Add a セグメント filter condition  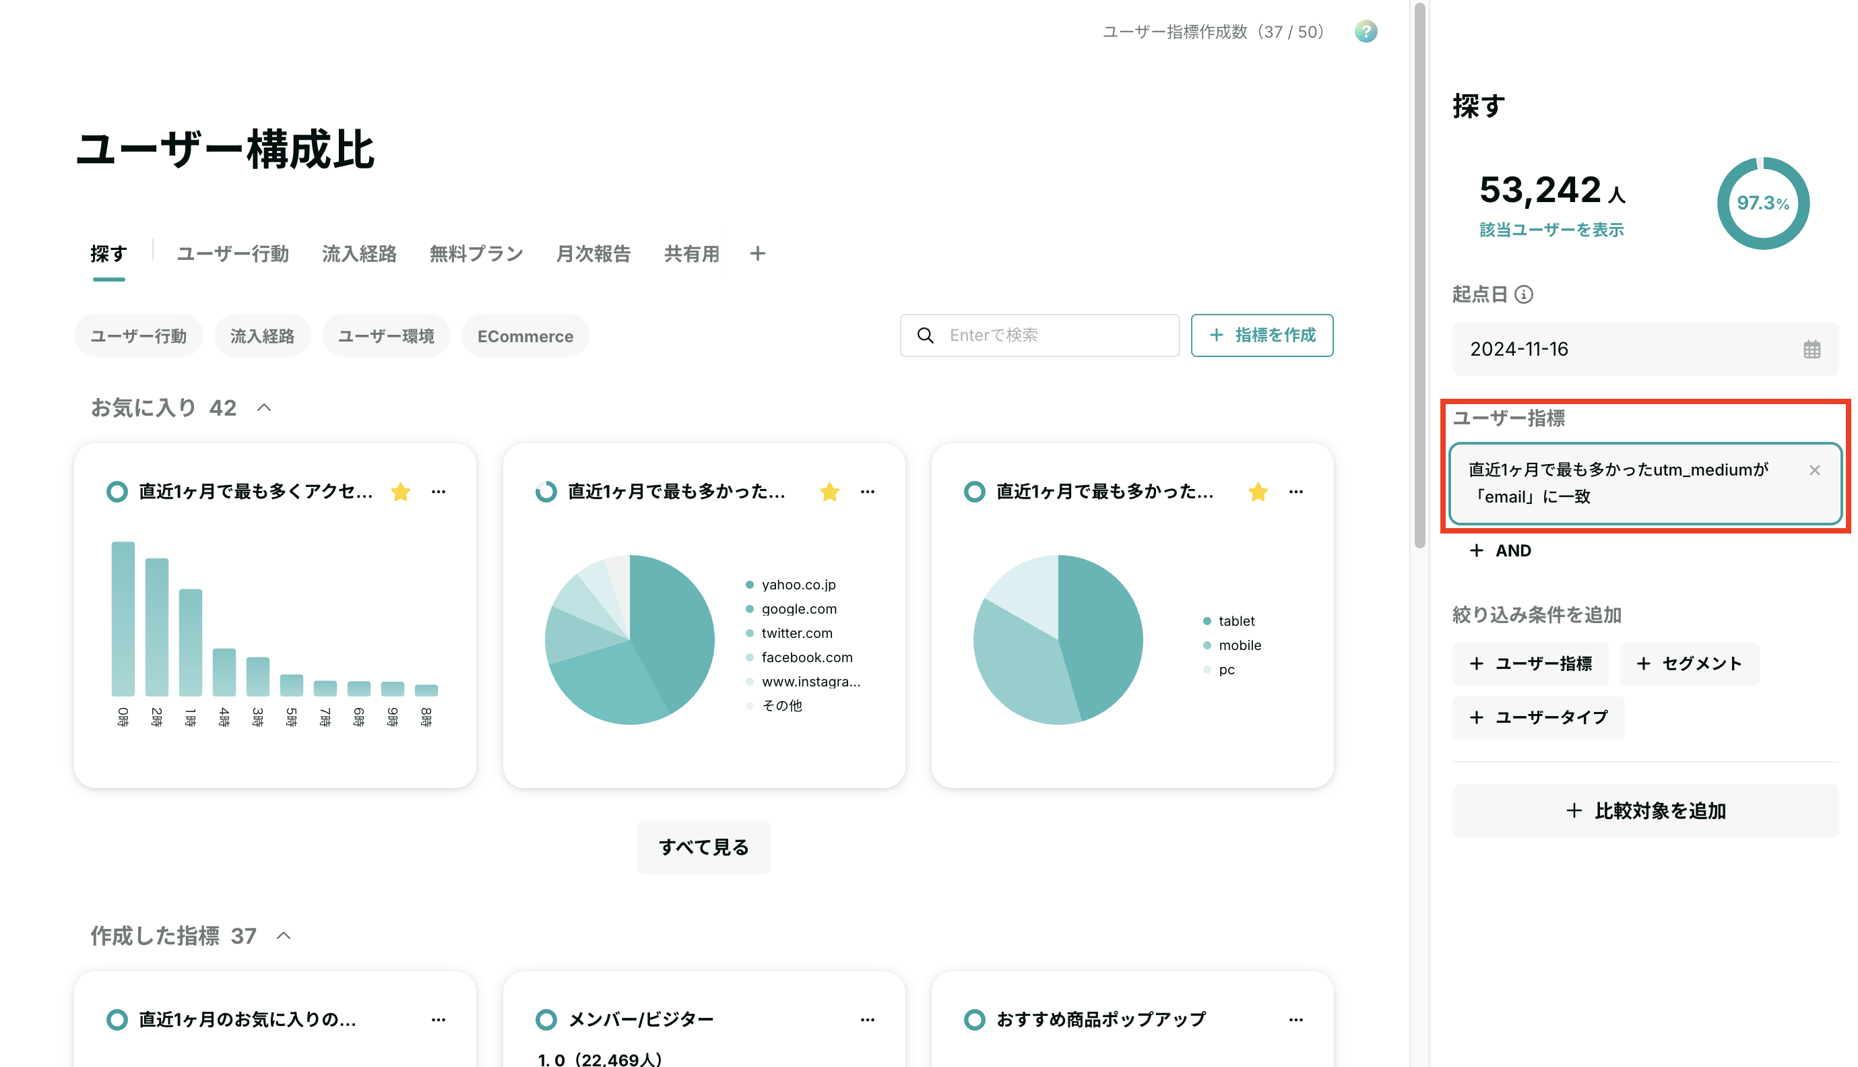tap(1689, 664)
